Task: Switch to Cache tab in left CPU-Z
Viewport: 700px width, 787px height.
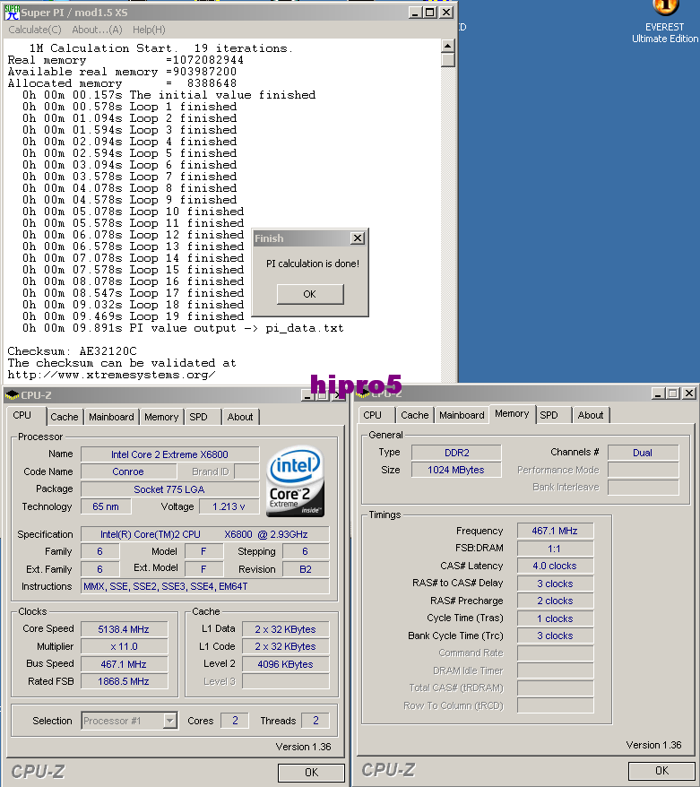Action: coord(65,417)
